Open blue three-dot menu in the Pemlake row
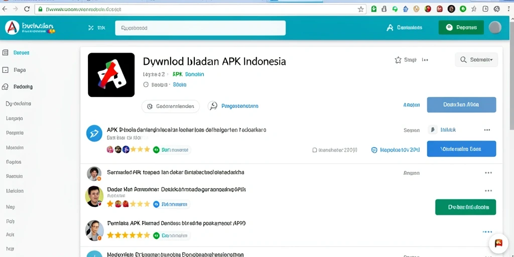Viewport: 514px width, 257px height. [x=487, y=232]
